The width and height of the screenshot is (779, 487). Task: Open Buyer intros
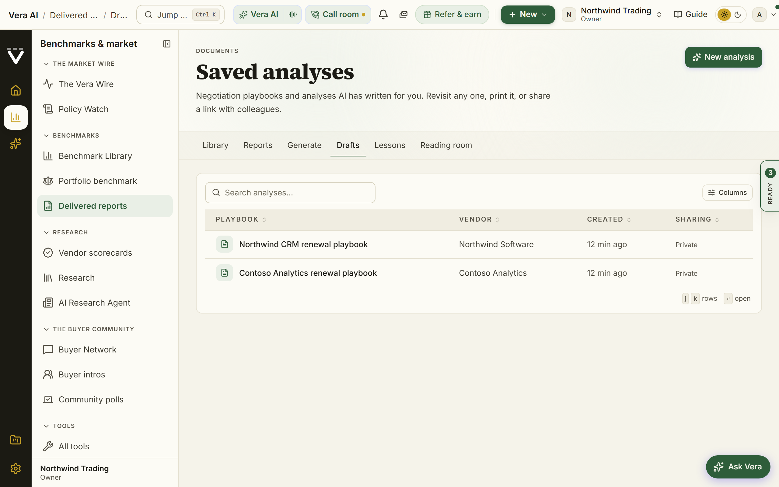(105, 375)
